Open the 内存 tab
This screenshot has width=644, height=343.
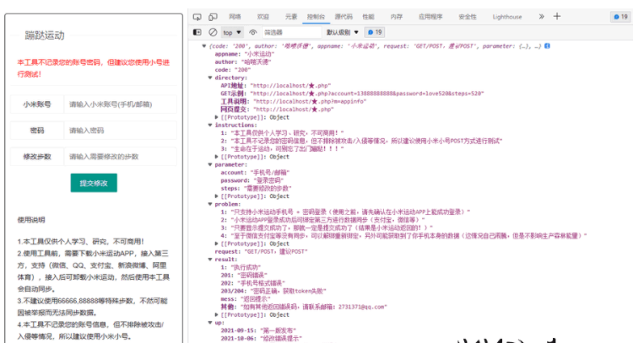(x=397, y=17)
